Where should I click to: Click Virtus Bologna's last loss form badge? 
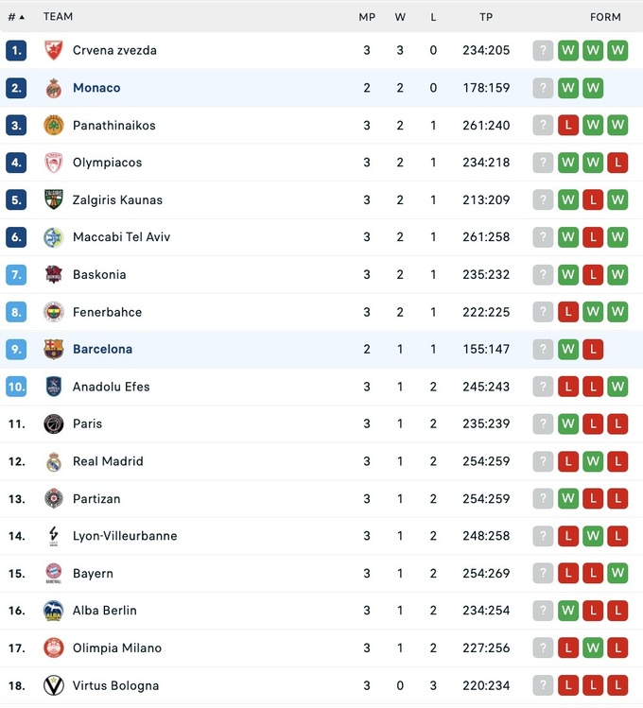click(617, 685)
